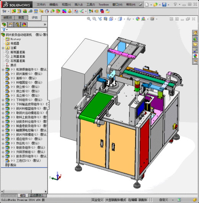Open the 运动算例1 motion study tab

36,195
